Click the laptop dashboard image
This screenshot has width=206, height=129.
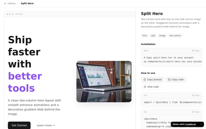pos(104,82)
